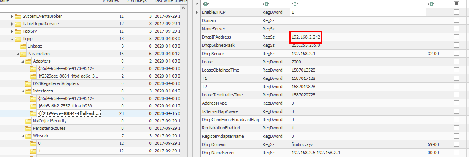Click the Domain value name cell
This screenshot has width=469, height=157.
[231, 20]
